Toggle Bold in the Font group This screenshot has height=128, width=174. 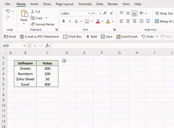(x=64, y=21)
